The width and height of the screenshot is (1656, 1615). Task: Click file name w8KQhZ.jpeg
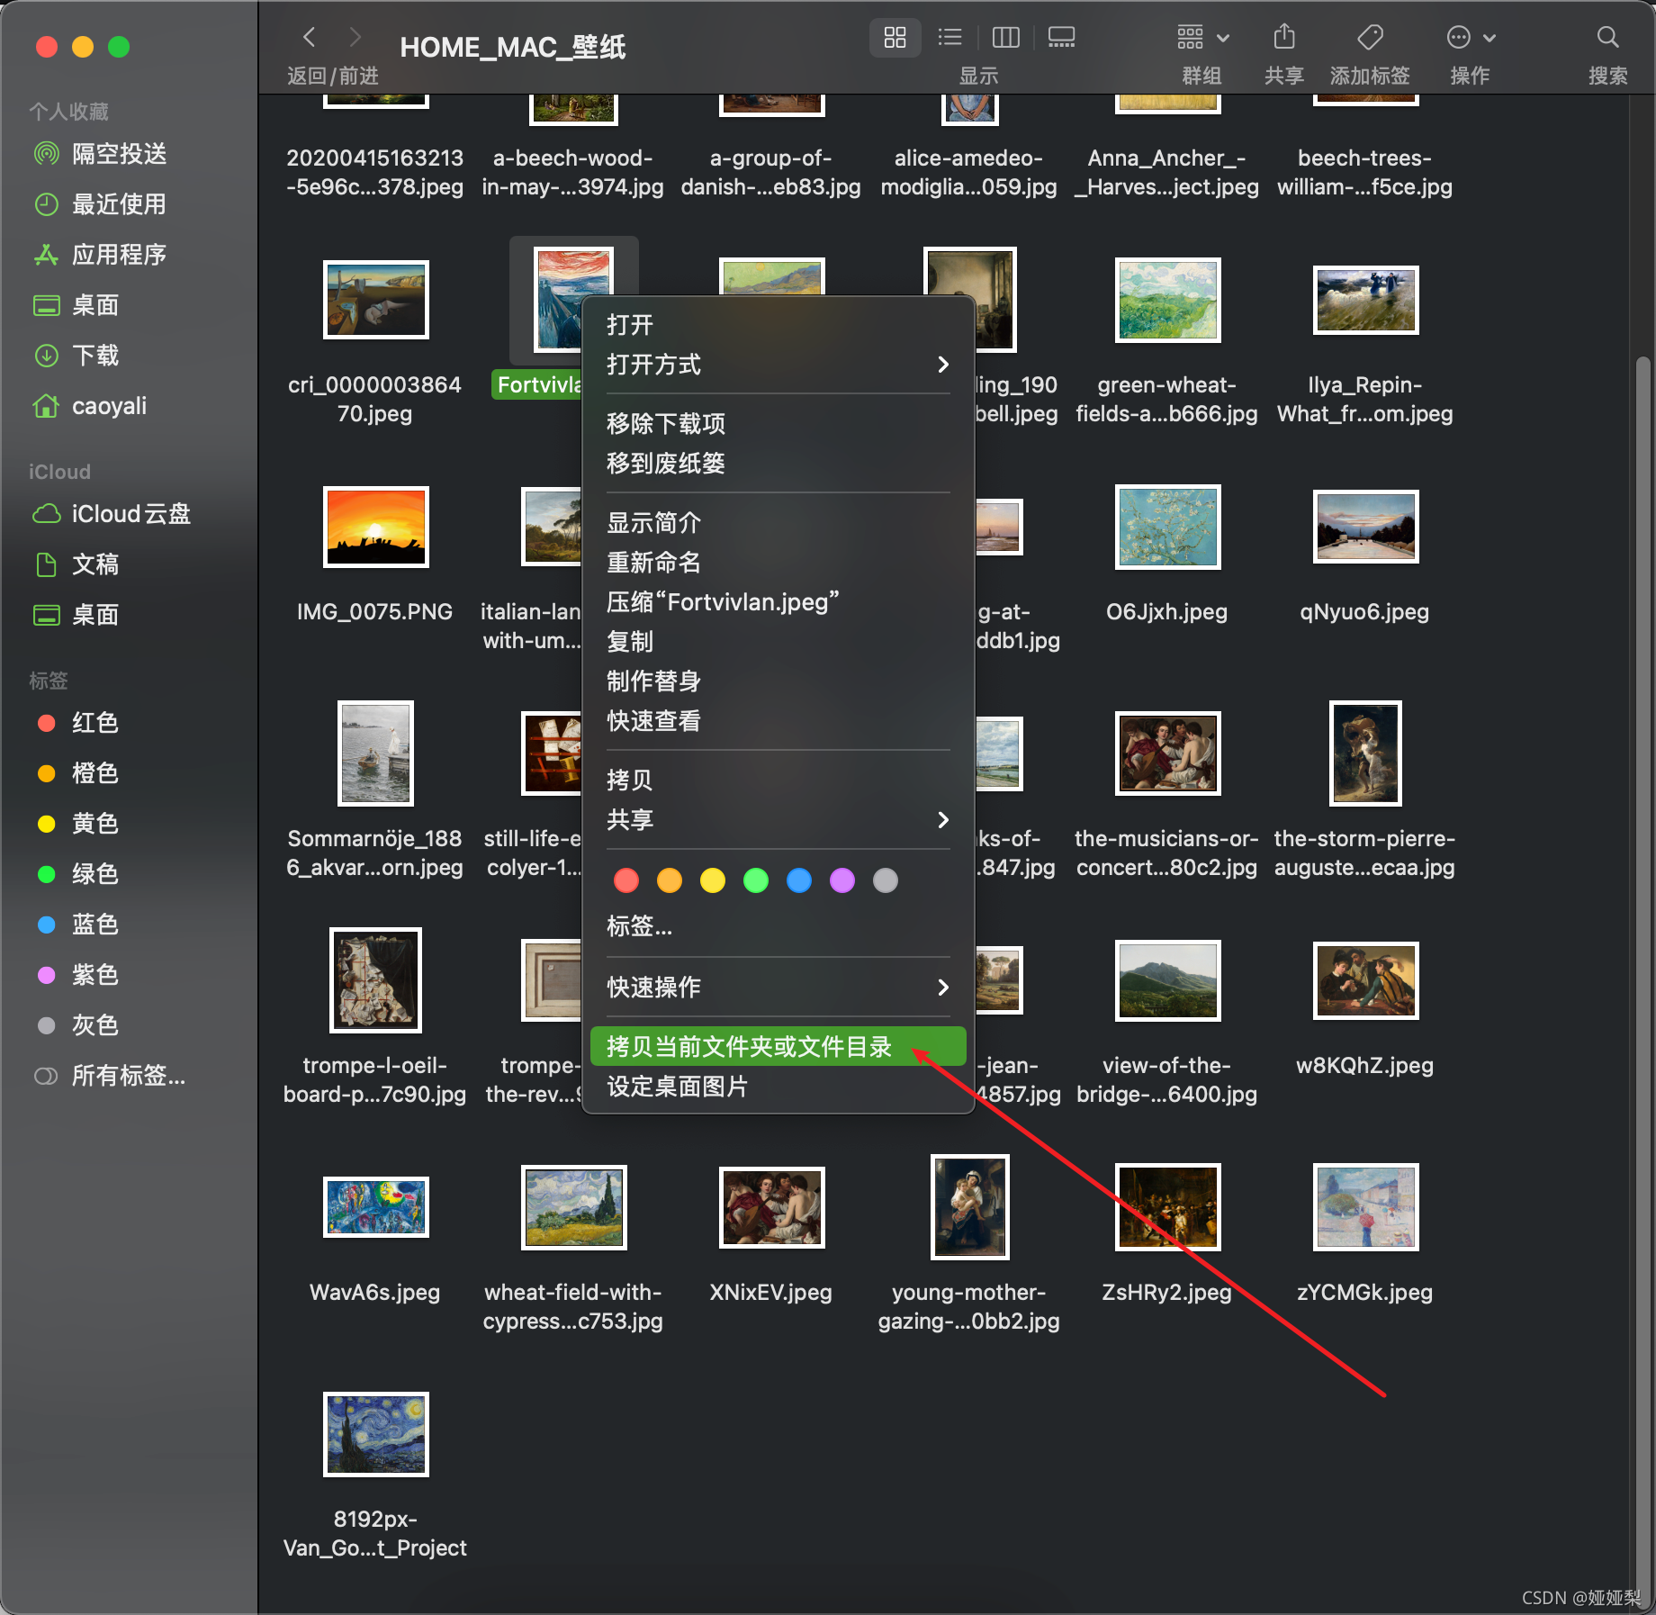point(1365,1066)
